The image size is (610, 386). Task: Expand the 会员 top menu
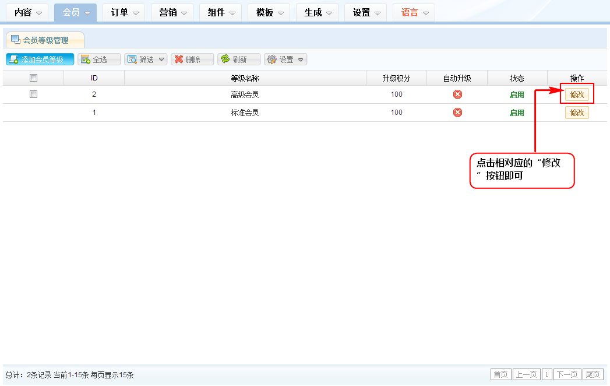75,12
